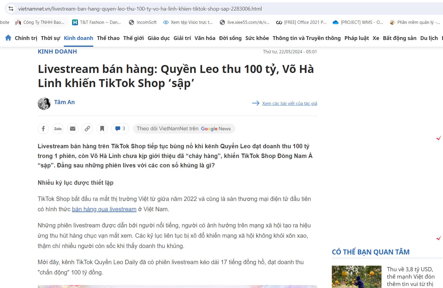
Task: Copy article link icon
Action: pyautogui.click(x=87, y=129)
